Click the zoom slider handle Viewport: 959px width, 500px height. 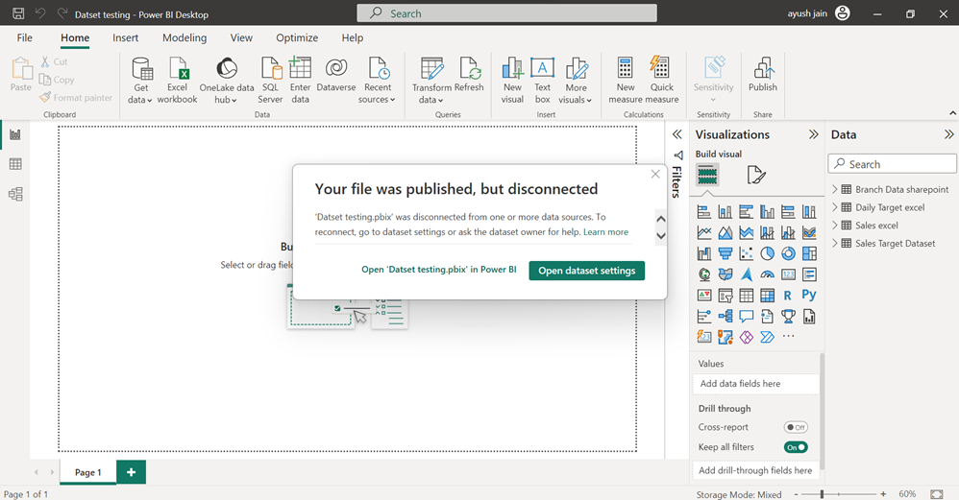[822, 494]
